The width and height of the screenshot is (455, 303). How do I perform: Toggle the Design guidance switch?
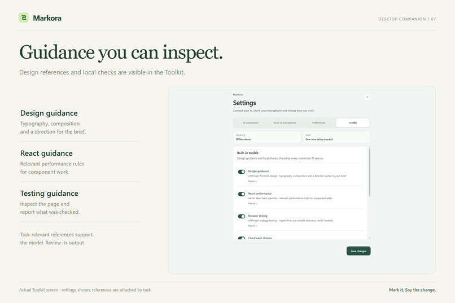[x=242, y=172]
